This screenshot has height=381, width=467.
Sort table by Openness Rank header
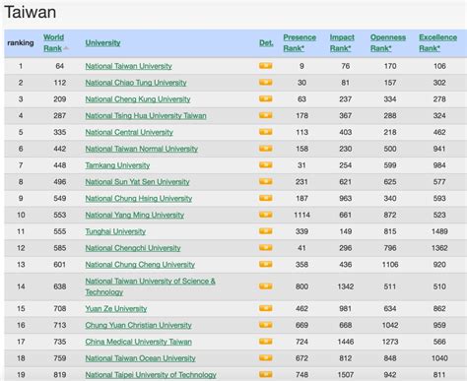pos(388,42)
